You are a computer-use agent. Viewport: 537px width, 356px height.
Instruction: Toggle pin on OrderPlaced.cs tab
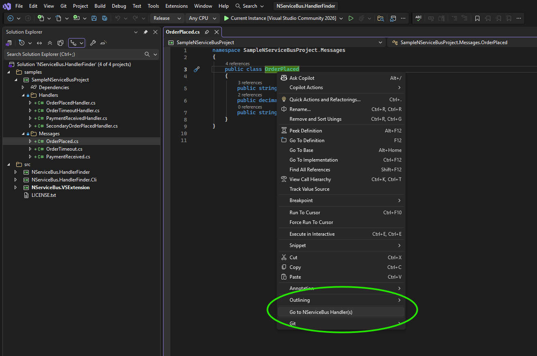[x=207, y=32]
